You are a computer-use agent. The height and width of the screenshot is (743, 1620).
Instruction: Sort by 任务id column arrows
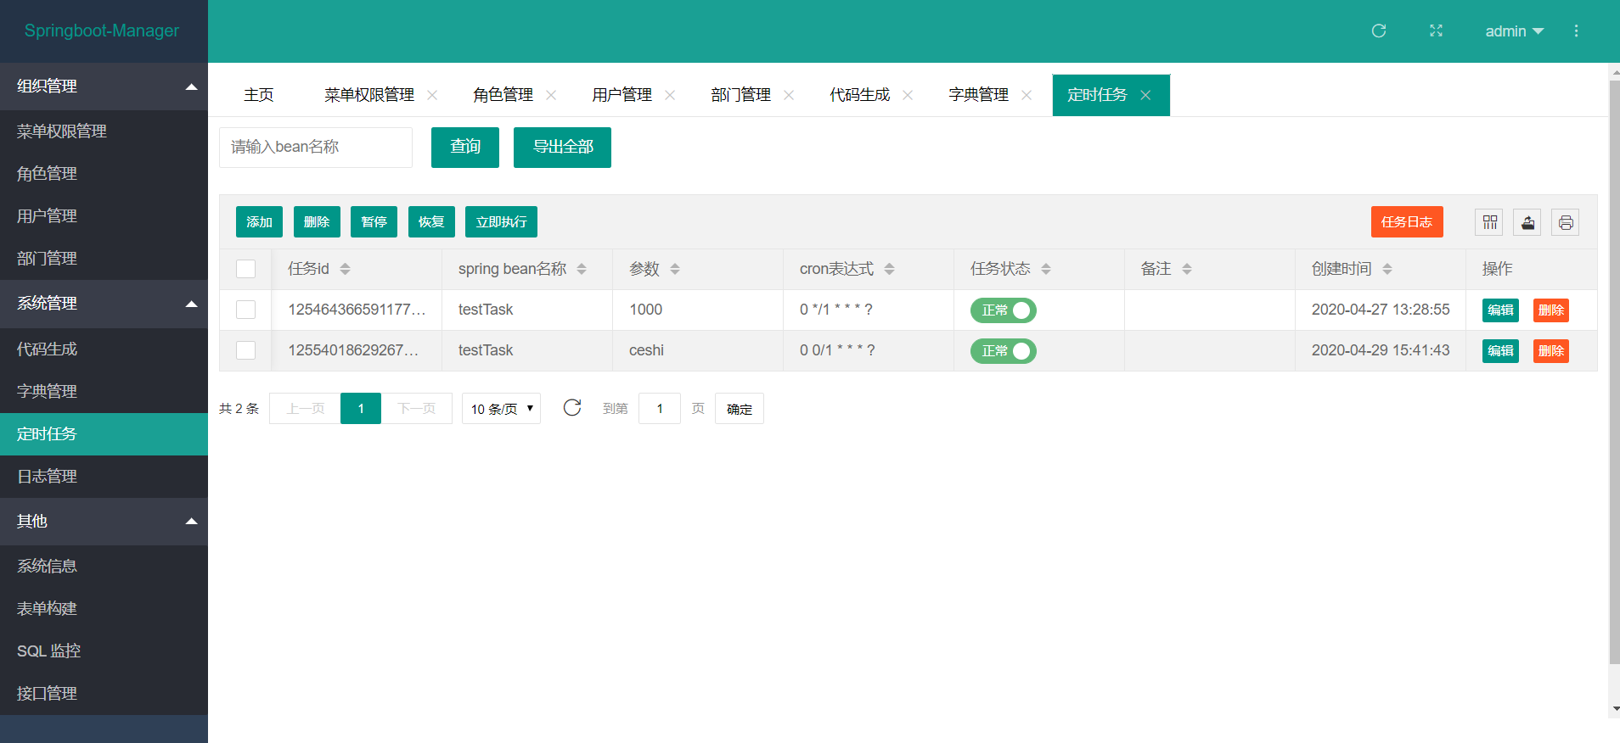coord(345,269)
